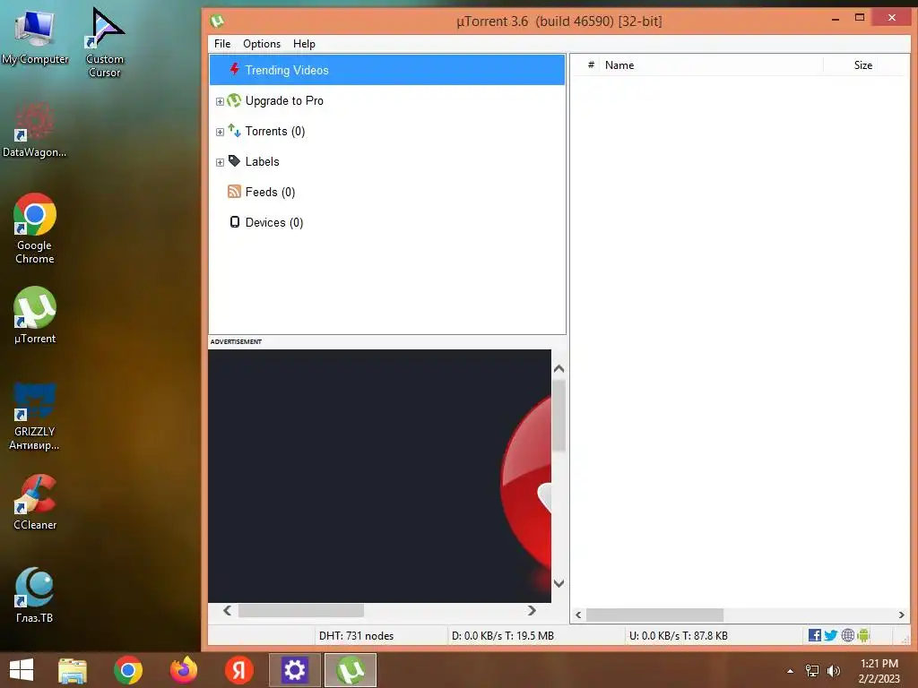The height and width of the screenshot is (688, 918).
Task: Open the Help menu
Action: click(304, 44)
